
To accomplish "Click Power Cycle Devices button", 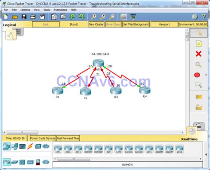I will pos(43,138).
